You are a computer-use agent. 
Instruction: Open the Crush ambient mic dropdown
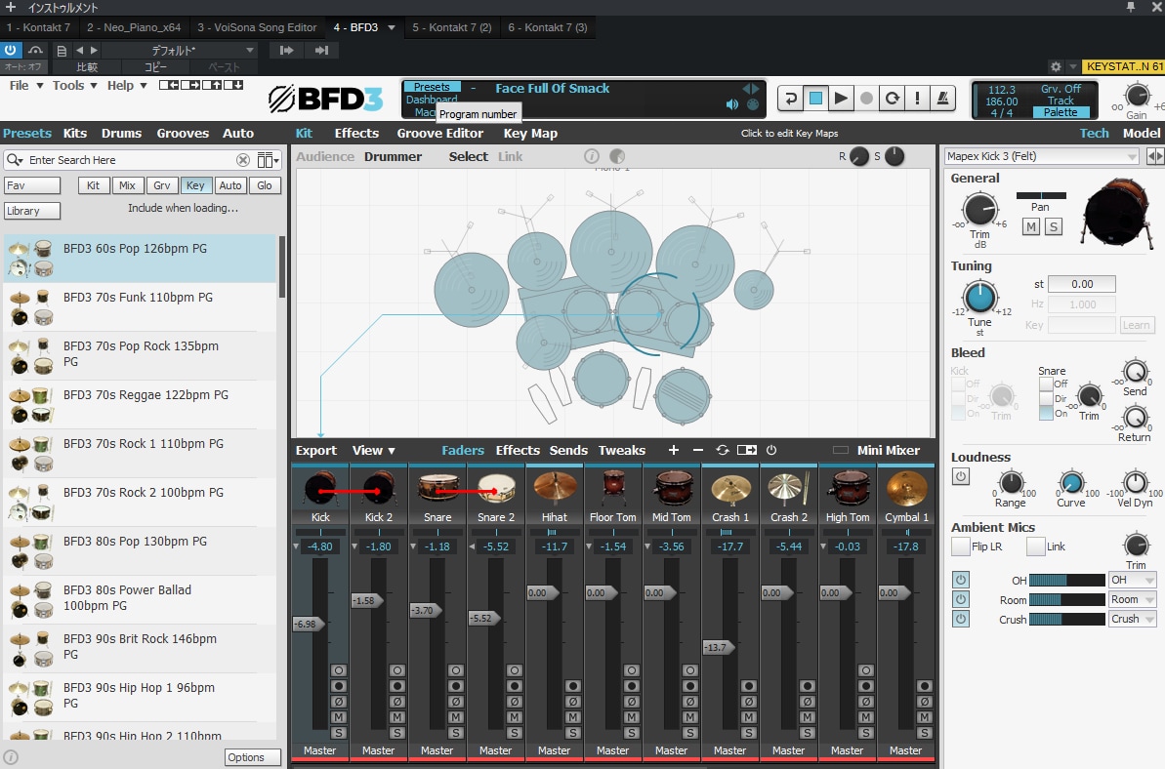(x=1133, y=619)
